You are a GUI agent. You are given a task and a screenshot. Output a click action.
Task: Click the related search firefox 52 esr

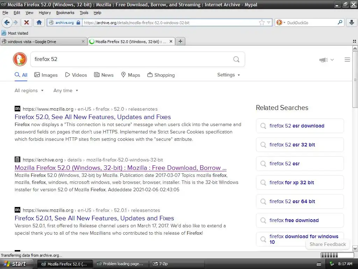pos(300,164)
